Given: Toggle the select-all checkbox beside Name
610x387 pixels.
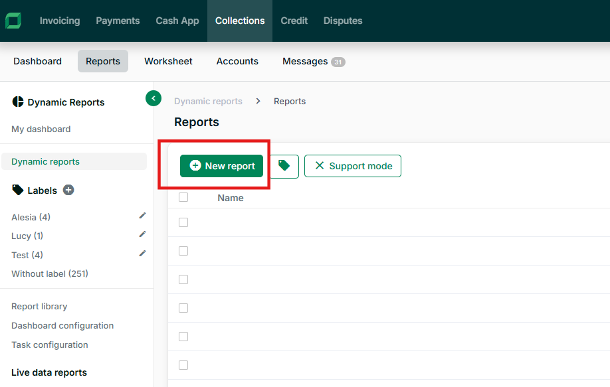Looking at the screenshot, I should (183, 197).
